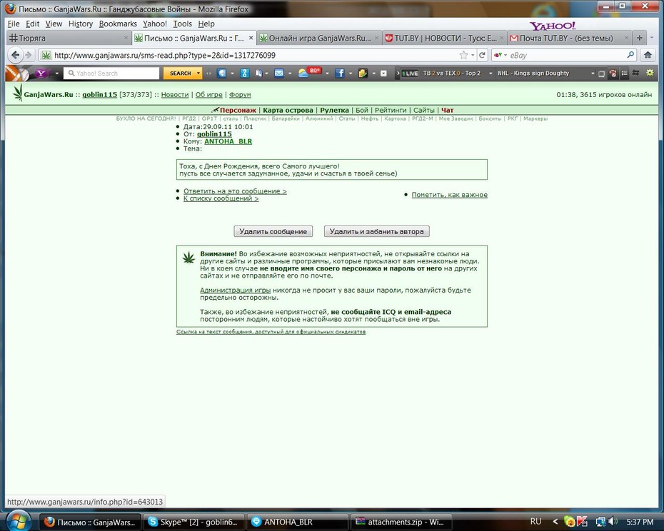
Task: Open the ссылка на текст сообщения link
Action: [271, 332]
